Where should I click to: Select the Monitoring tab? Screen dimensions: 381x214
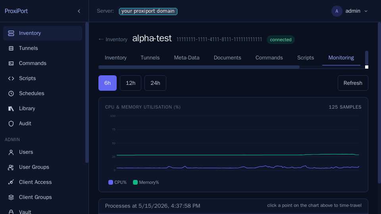pyautogui.click(x=341, y=58)
